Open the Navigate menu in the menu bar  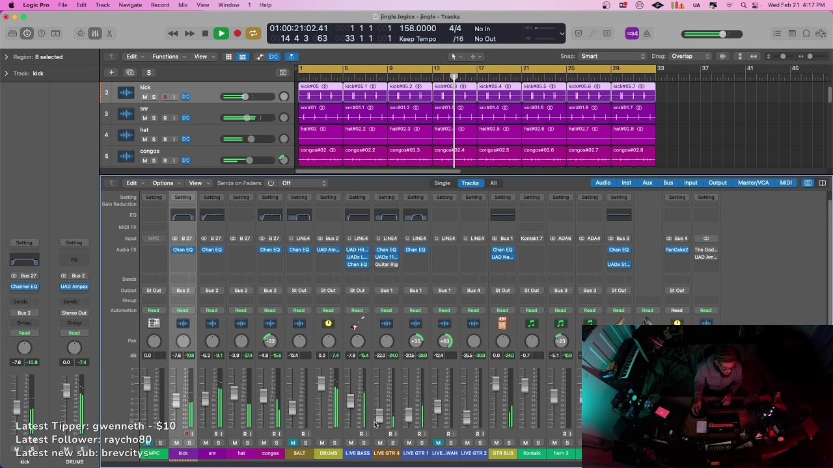click(x=130, y=5)
